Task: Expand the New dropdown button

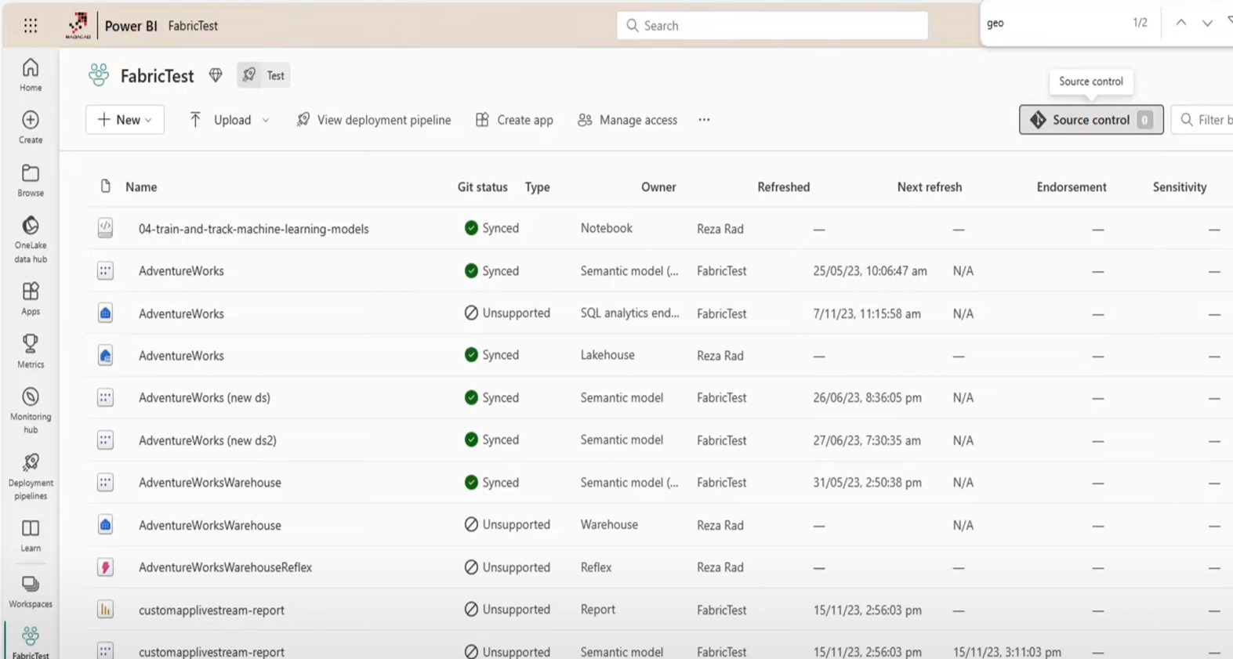Action: pos(125,120)
